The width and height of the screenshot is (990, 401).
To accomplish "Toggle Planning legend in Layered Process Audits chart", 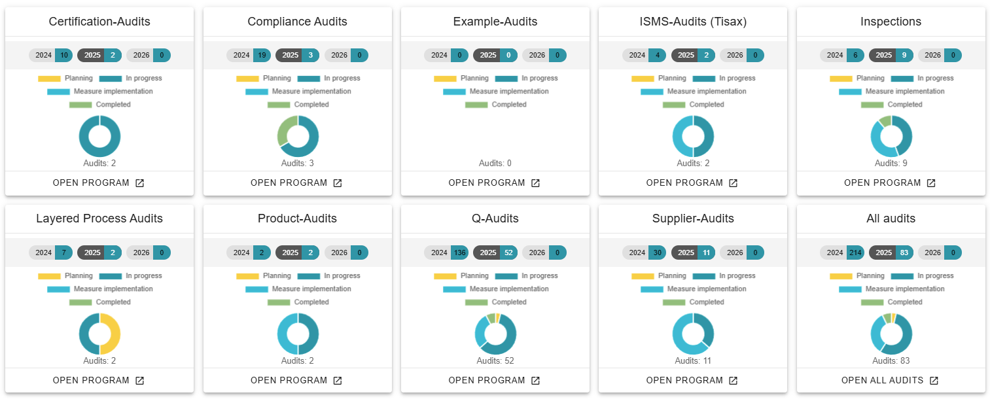I will [x=65, y=276].
